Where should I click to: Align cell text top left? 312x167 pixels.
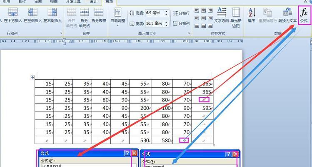(197, 10)
